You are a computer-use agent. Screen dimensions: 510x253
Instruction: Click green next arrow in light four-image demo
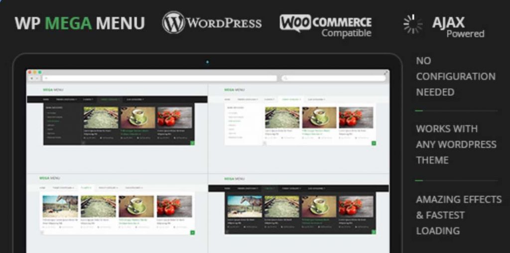point(193,233)
